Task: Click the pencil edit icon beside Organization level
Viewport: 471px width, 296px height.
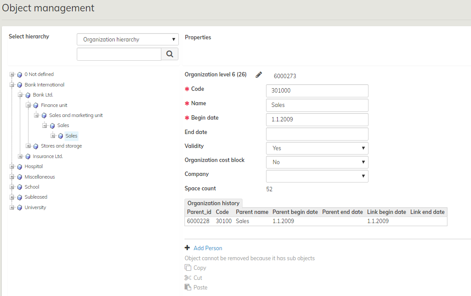Action: [259, 75]
